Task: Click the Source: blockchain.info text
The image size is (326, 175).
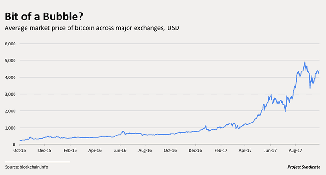Action: pyautogui.click(x=27, y=167)
